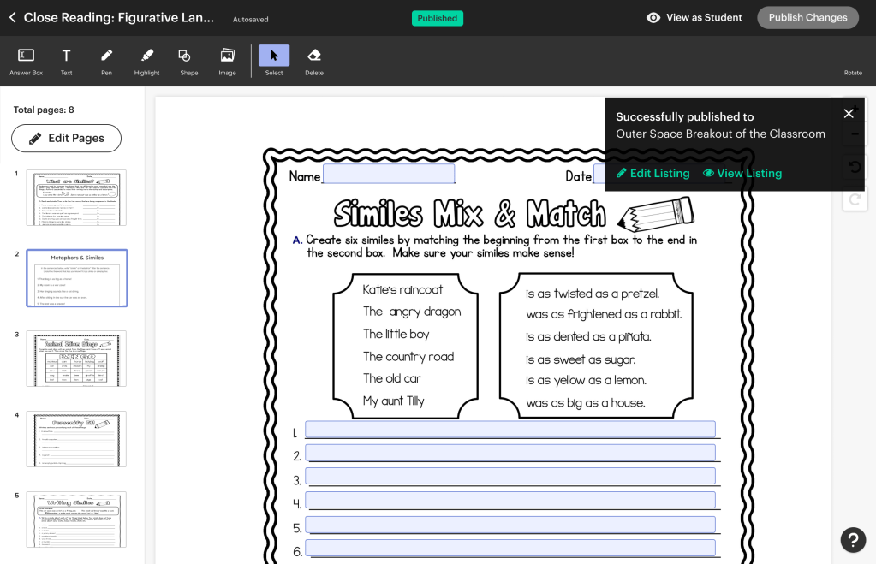
Task: Activate the Highlight tool
Action: click(x=146, y=60)
